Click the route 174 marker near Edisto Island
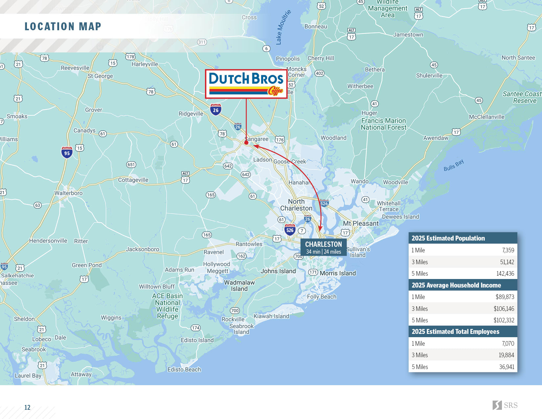 tap(195, 328)
